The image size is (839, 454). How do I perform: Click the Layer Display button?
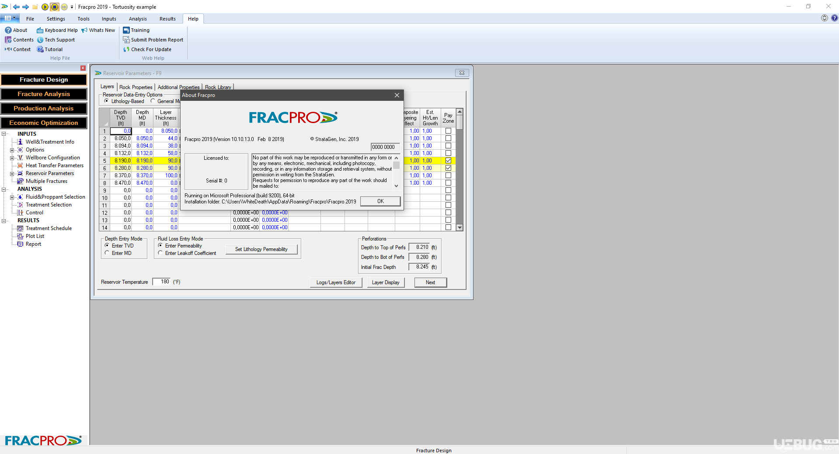click(x=386, y=282)
